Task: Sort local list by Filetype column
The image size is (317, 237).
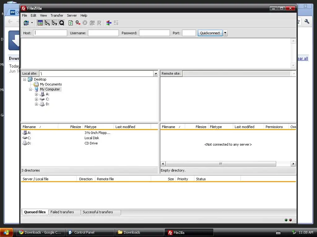Action: (x=98, y=127)
